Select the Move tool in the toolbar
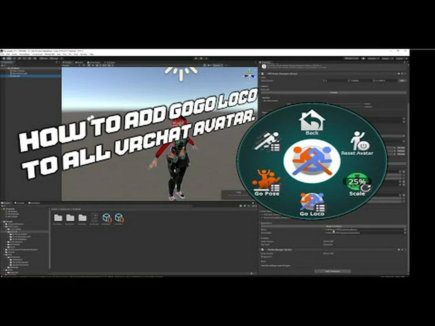This screenshot has width=435, height=326. (8, 58)
